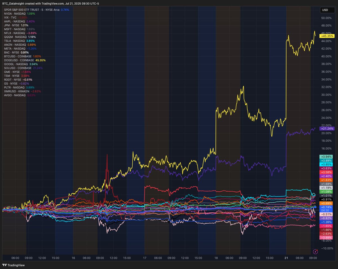Screen dimensions: 338x269
Task: Select the GS · NYSE legend row
Action: click(16, 84)
